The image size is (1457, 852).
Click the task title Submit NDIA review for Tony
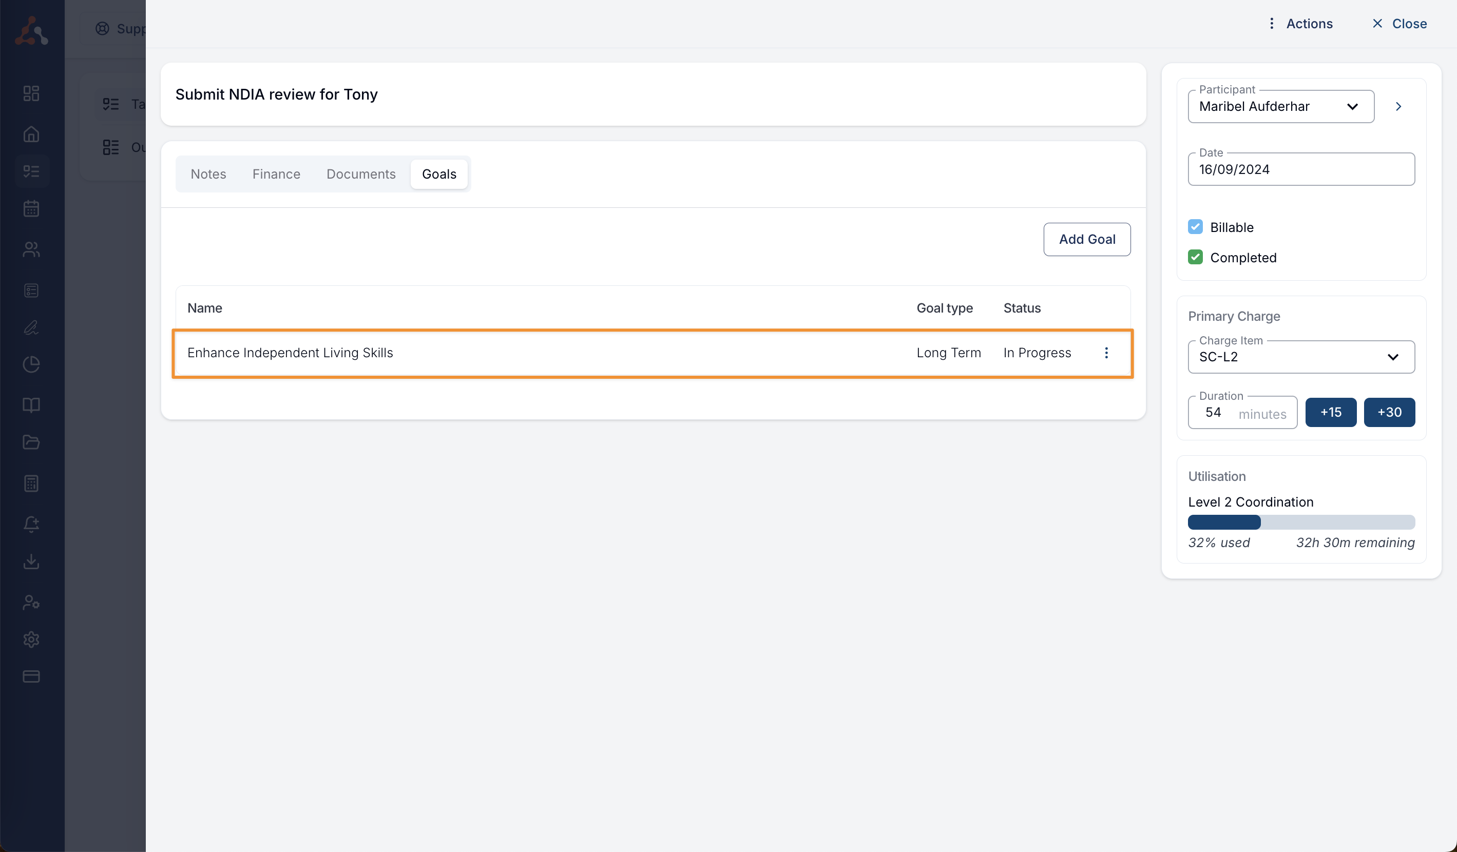276,94
